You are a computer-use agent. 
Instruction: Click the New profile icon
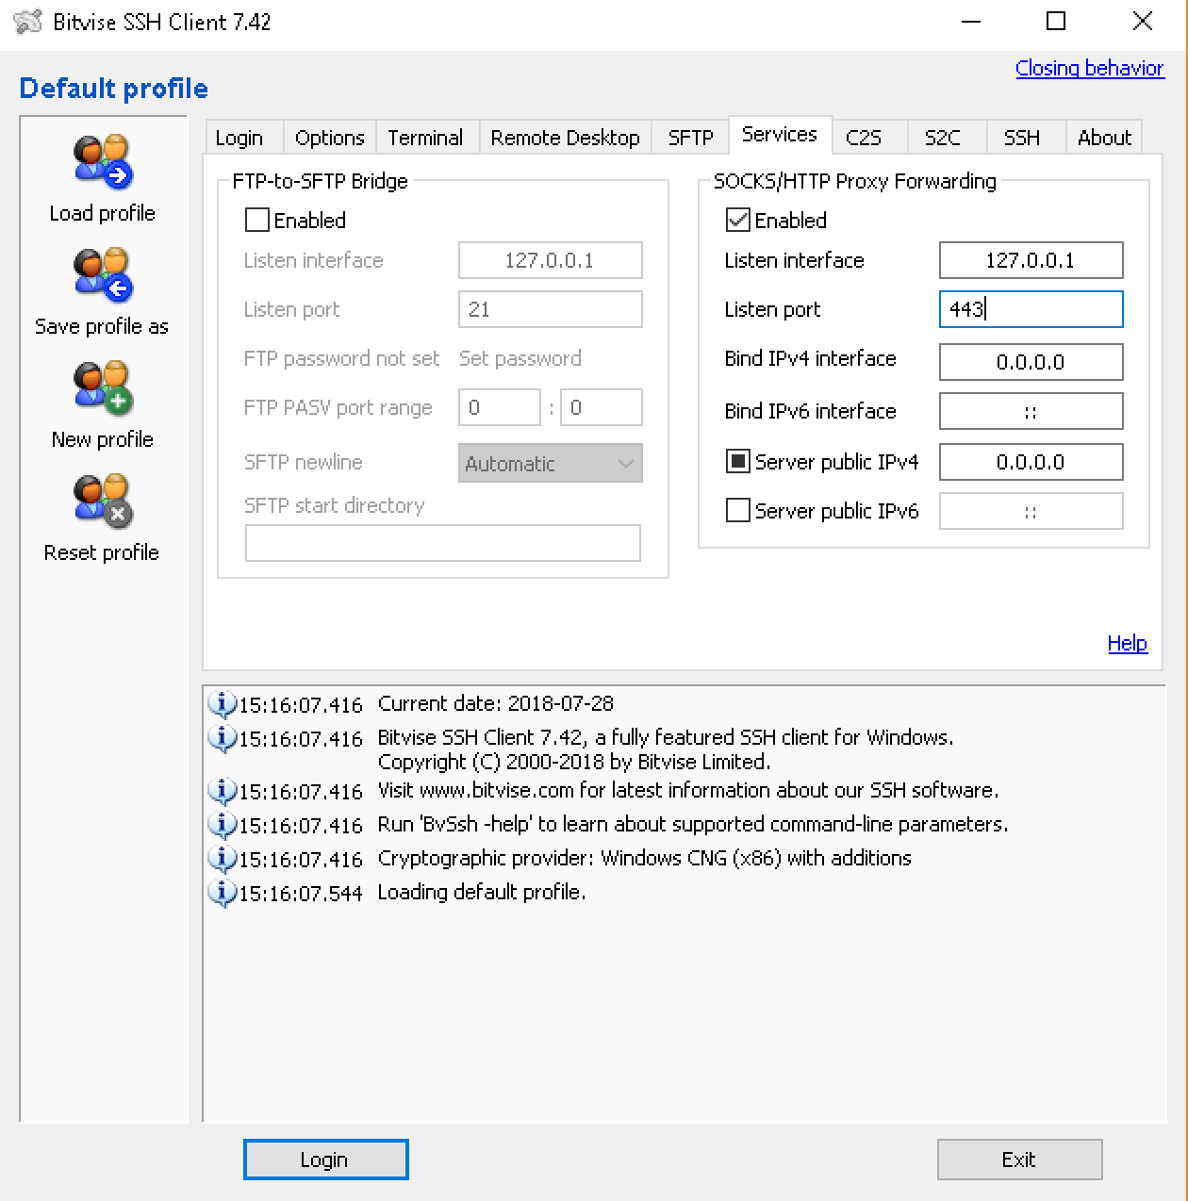click(x=103, y=387)
